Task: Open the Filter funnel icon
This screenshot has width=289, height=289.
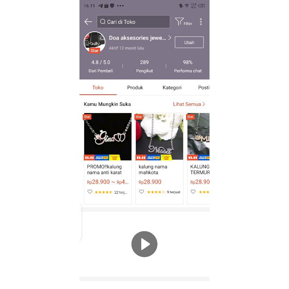Action: pyautogui.click(x=179, y=22)
